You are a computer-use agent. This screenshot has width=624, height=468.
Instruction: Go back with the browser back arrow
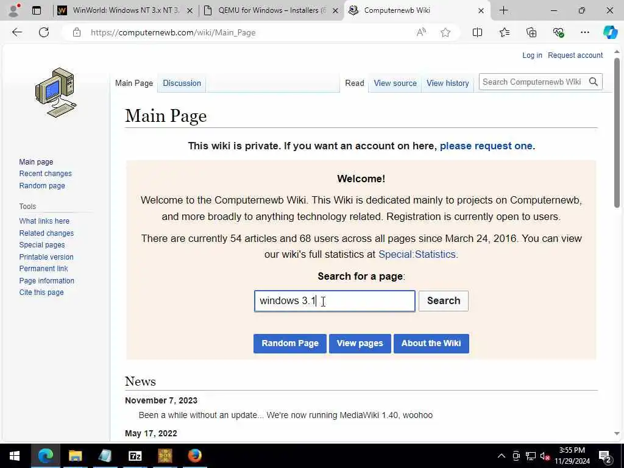click(16, 32)
